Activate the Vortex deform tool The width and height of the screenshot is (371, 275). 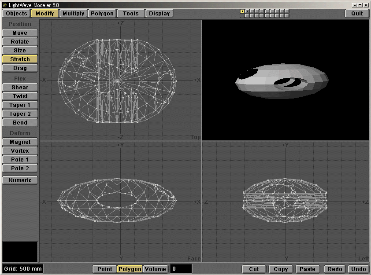point(19,150)
